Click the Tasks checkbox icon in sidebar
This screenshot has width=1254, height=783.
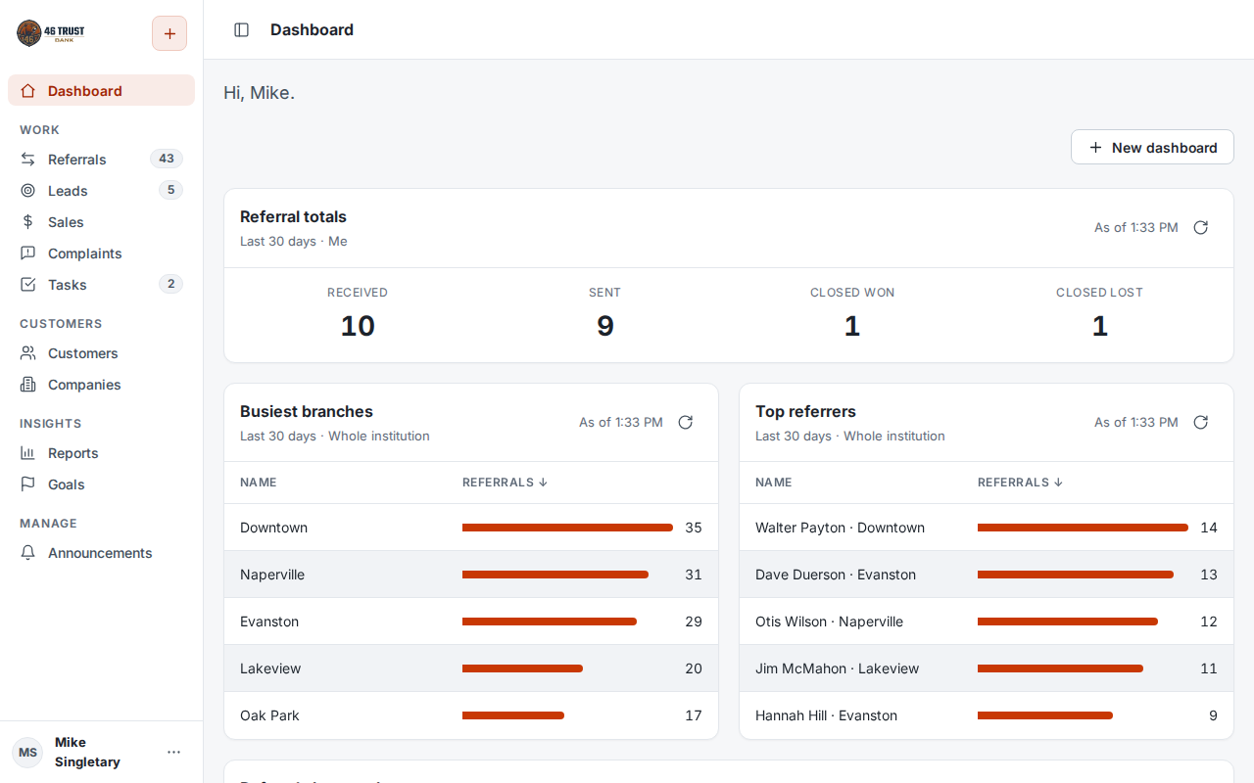[x=27, y=284]
